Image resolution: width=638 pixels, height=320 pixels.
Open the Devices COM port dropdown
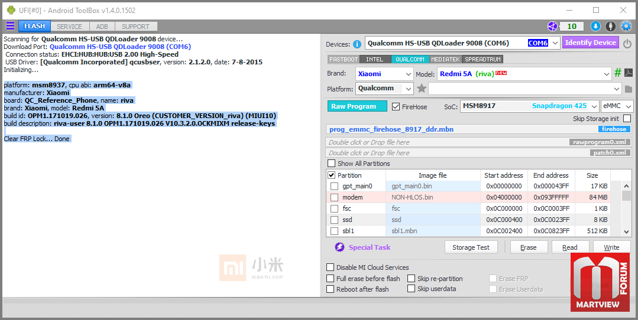555,43
